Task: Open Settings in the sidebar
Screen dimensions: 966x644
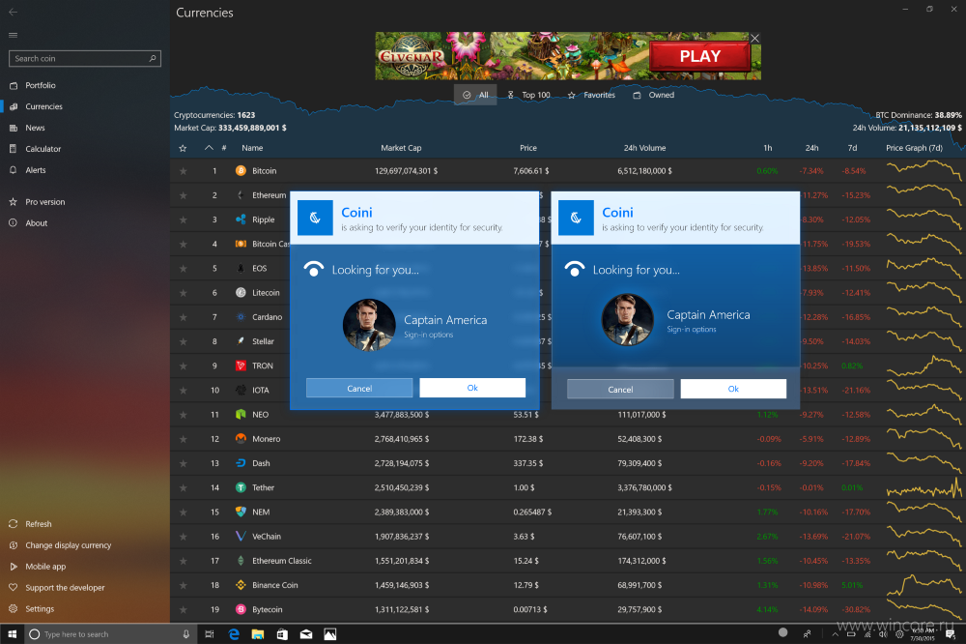Action: click(x=40, y=609)
